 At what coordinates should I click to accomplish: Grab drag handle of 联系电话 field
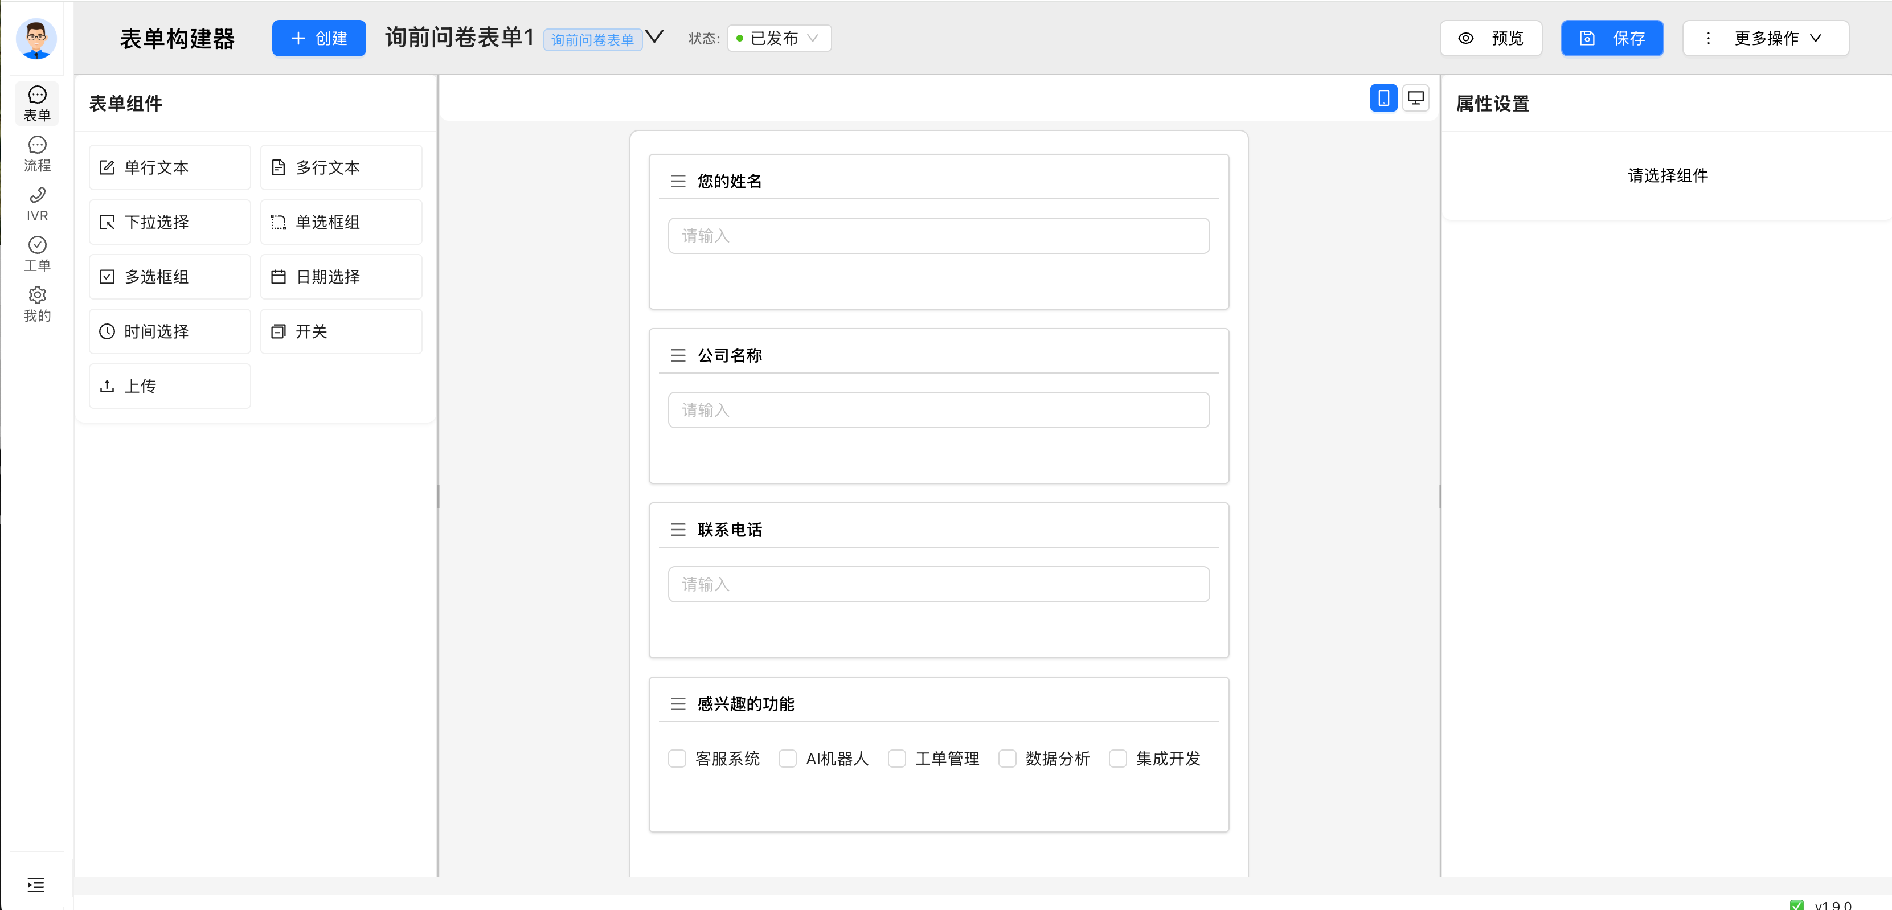[678, 530]
